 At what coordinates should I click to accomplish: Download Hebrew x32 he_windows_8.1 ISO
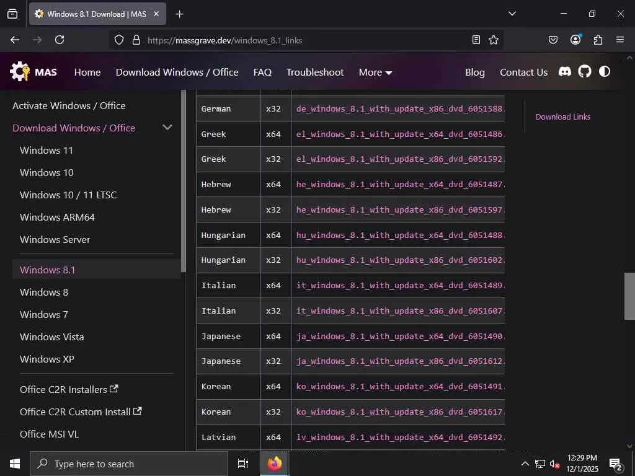(x=400, y=209)
